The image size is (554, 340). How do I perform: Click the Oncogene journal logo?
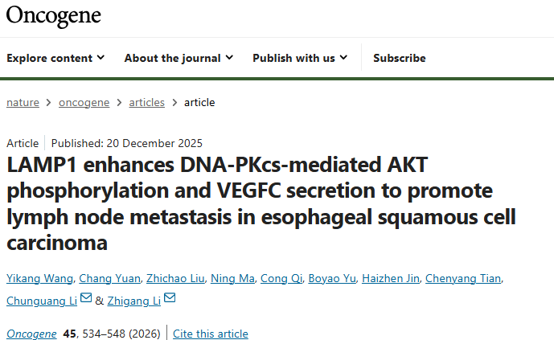pyautogui.click(x=54, y=14)
